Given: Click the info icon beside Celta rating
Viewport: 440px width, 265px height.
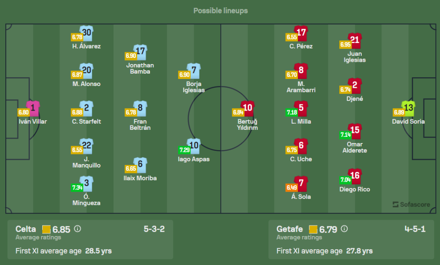Looking at the screenshot, I should tap(78, 229).
